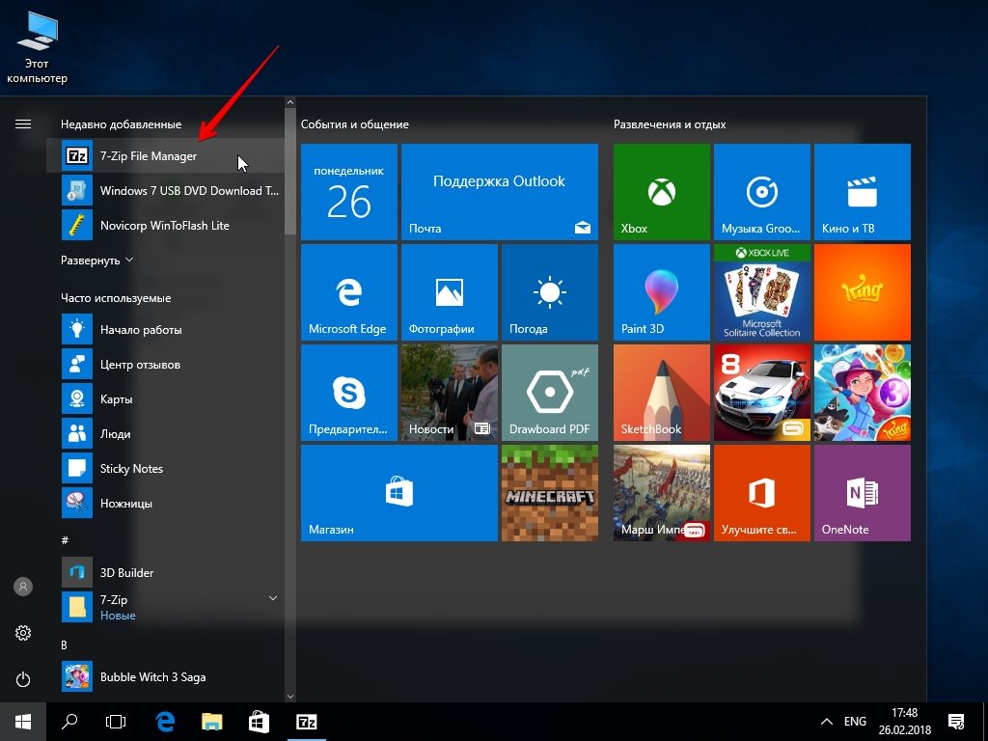Click Развлечения и отдых group title

point(670,124)
